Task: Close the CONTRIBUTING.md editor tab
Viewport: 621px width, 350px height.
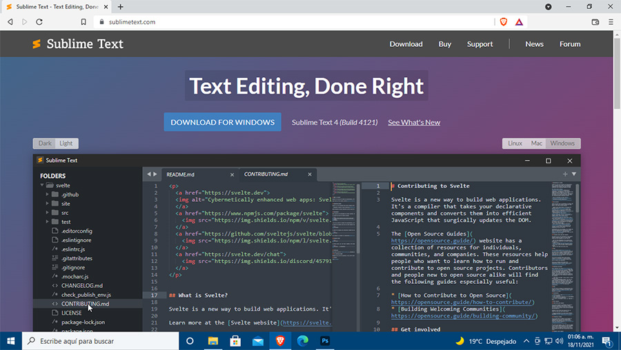Action: (310, 174)
